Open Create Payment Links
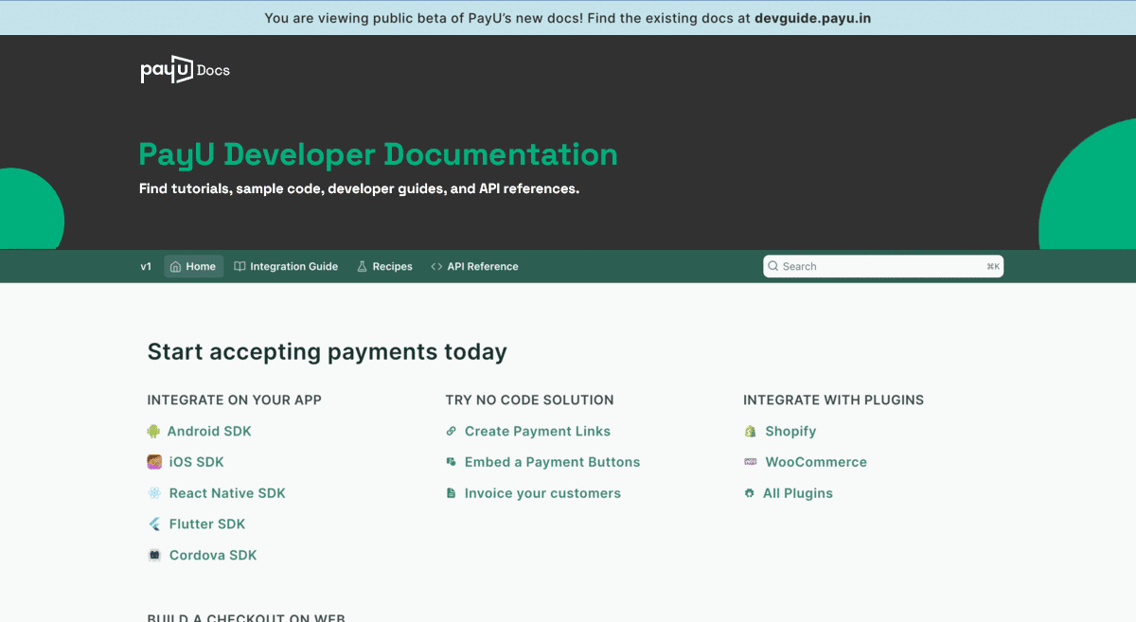Viewport: 1136px width, 622px height. [x=537, y=432]
